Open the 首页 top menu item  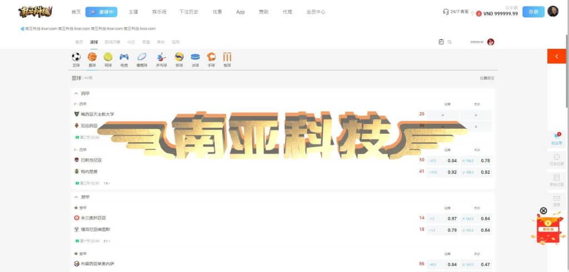tap(76, 12)
